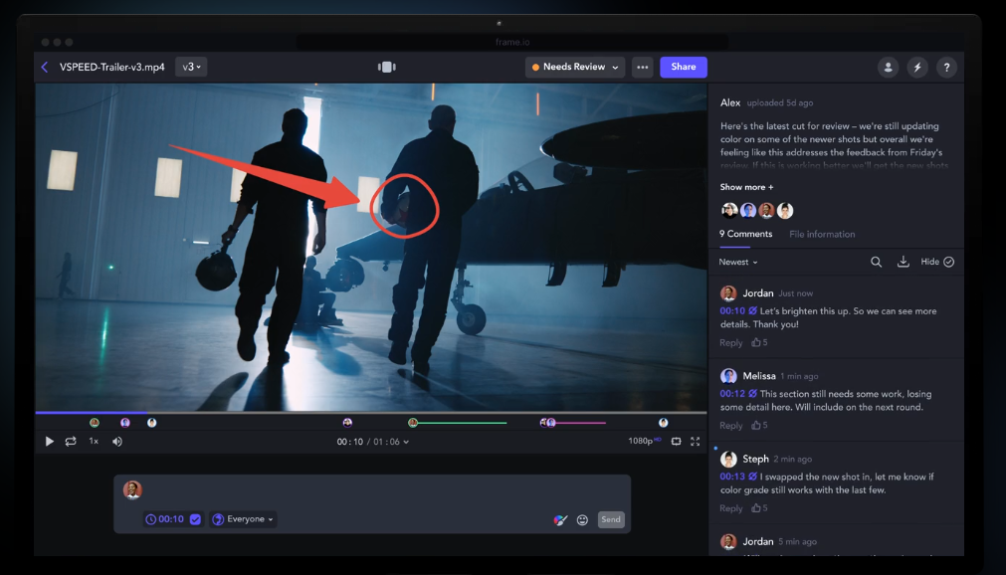Image resolution: width=1006 pixels, height=575 pixels.
Task: Click your avatar in the comment composer
Action: tap(132, 489)
